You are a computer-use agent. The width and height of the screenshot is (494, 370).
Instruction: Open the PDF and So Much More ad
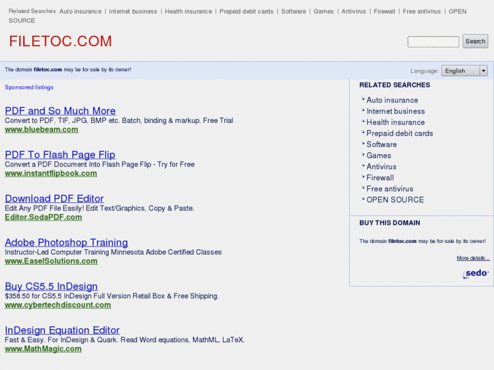pos(60,111)
